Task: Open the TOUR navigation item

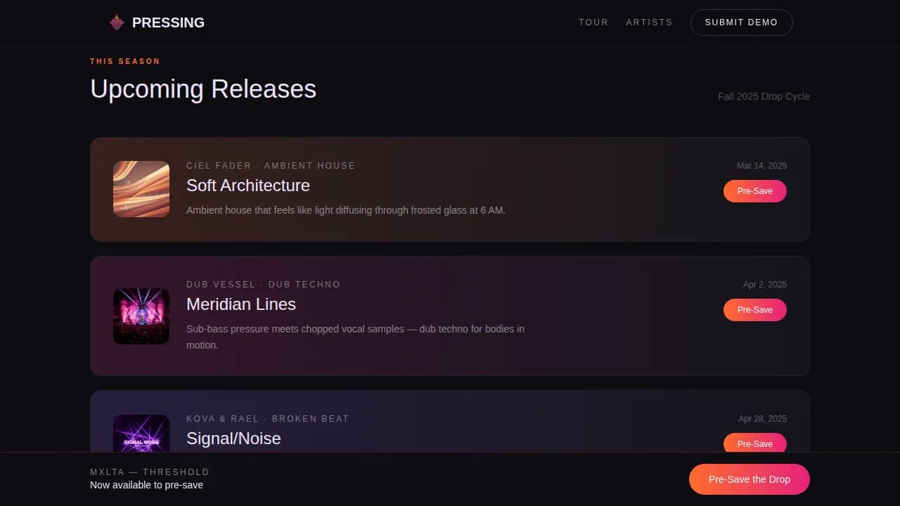Action: click(x=593, y=22)
